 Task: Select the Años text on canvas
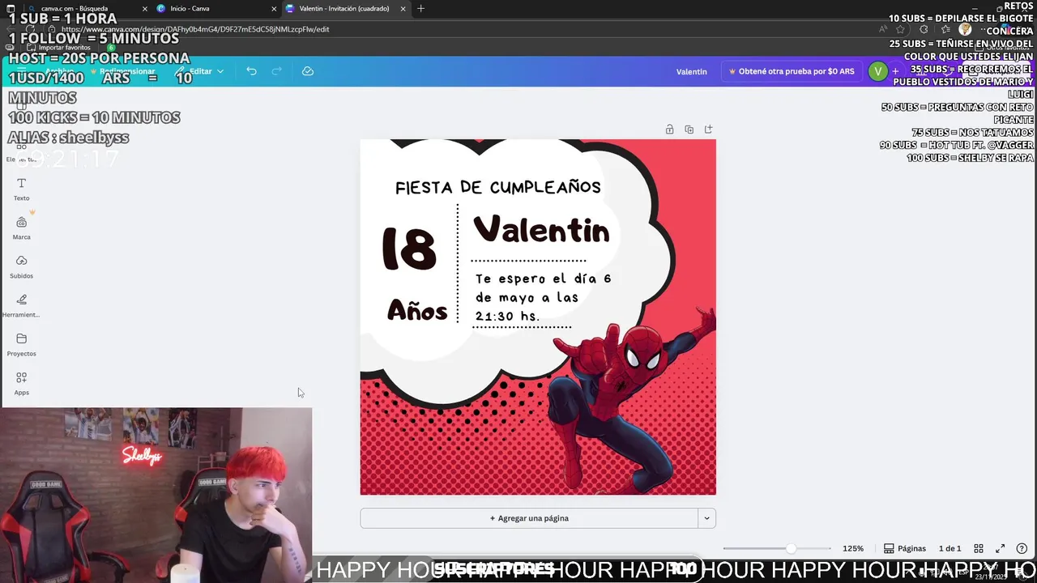pos(417,310)
